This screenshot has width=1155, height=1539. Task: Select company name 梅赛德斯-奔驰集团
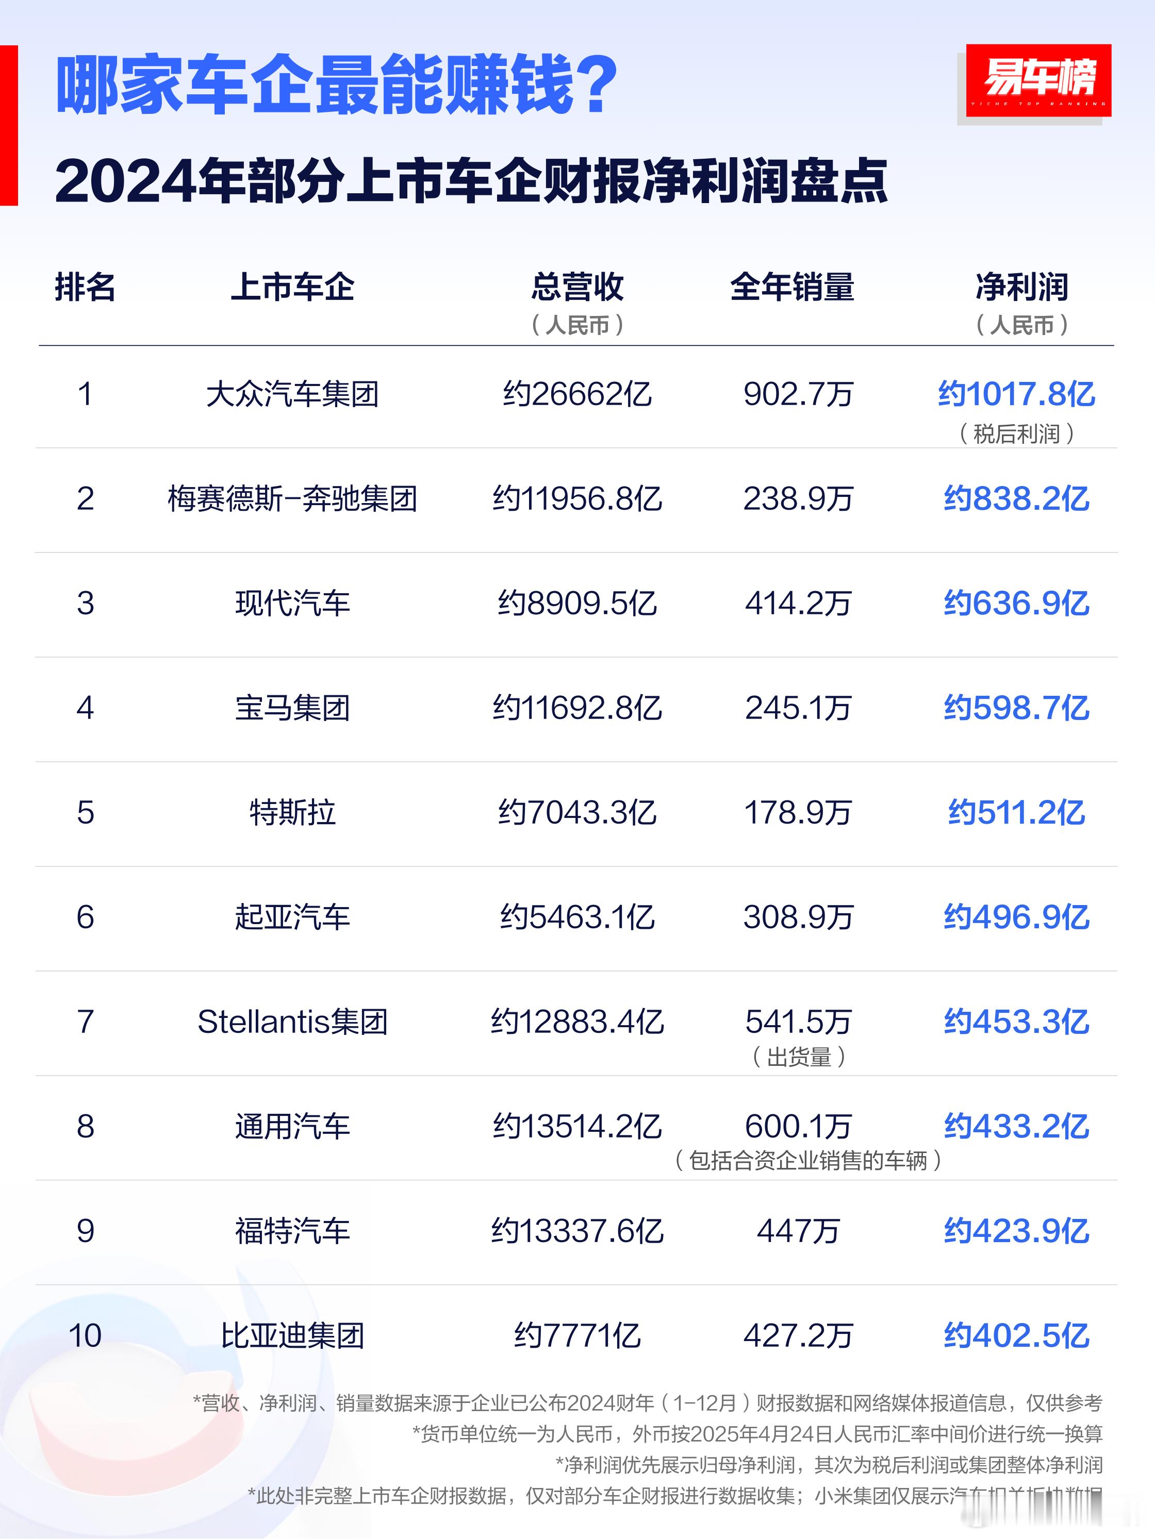[x=292, y=499]
